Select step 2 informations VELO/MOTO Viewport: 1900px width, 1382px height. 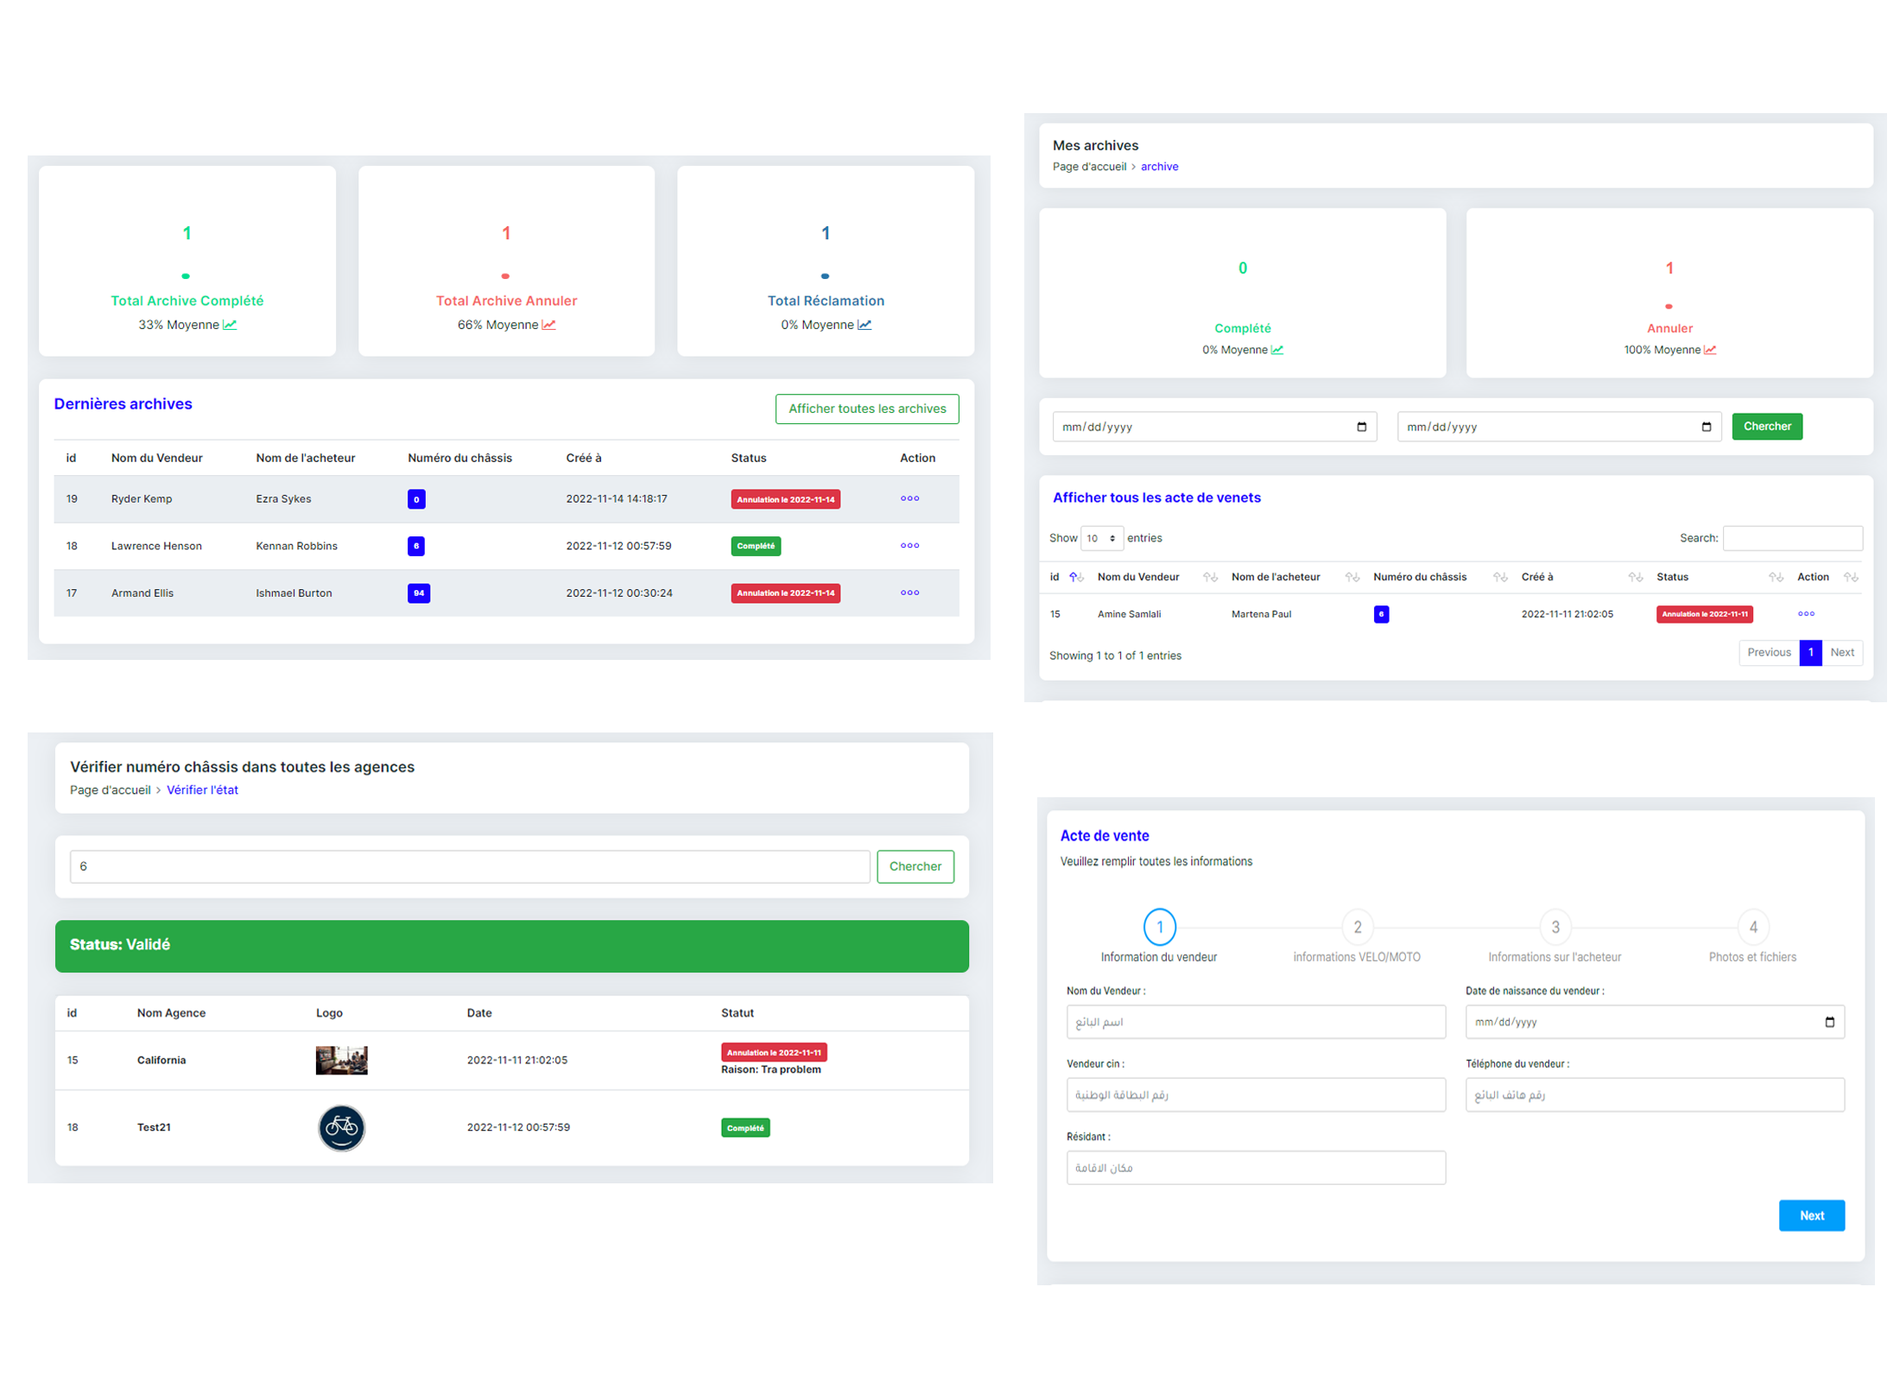click(x=1357, y=927)
